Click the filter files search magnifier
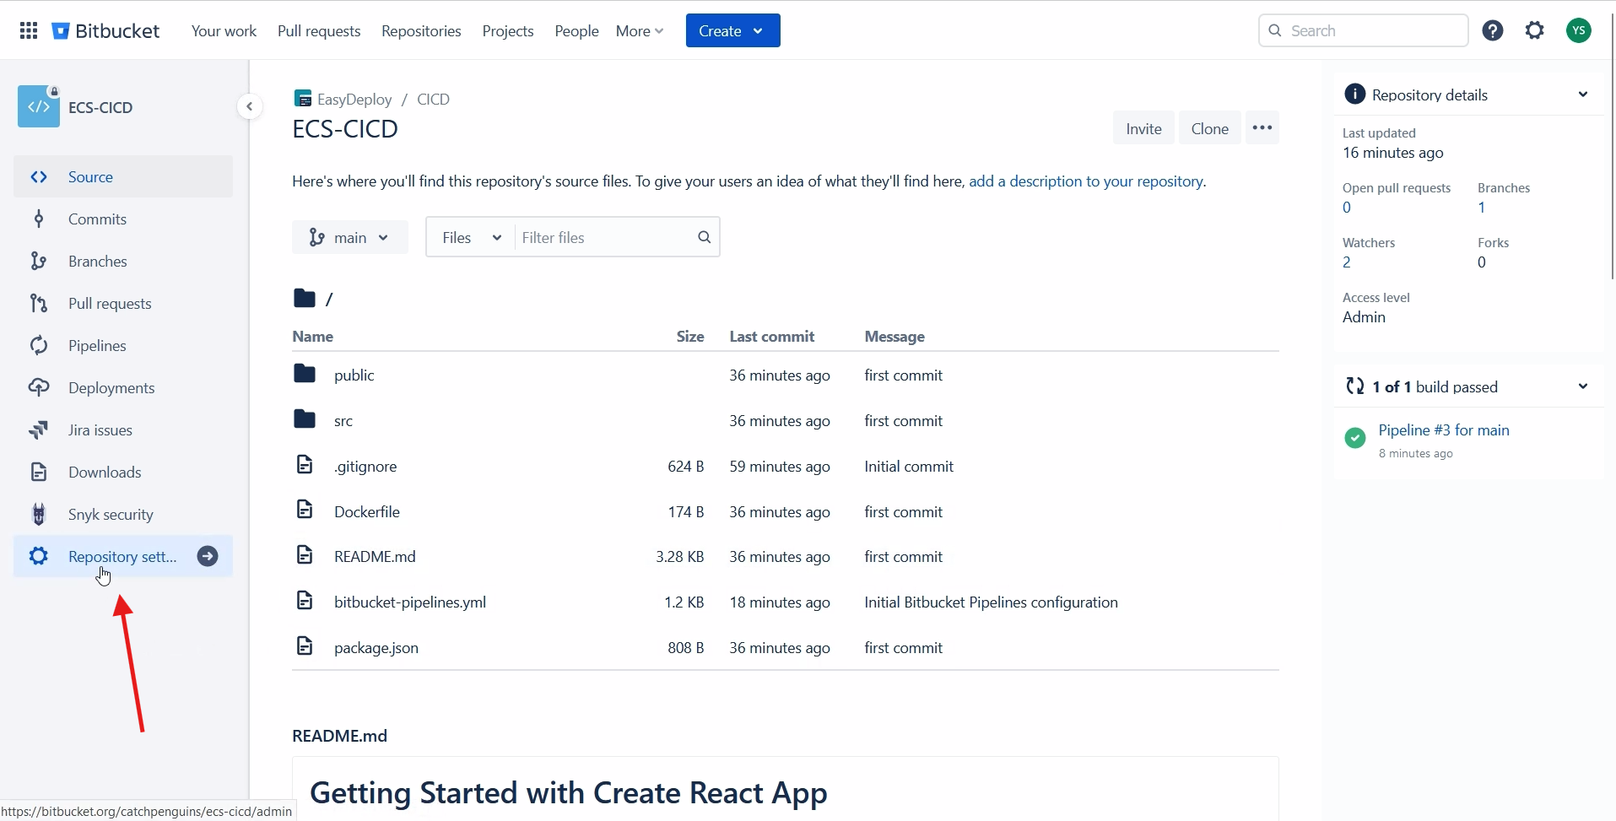This screenshot has width=1616, height=821. click(705, 238)
